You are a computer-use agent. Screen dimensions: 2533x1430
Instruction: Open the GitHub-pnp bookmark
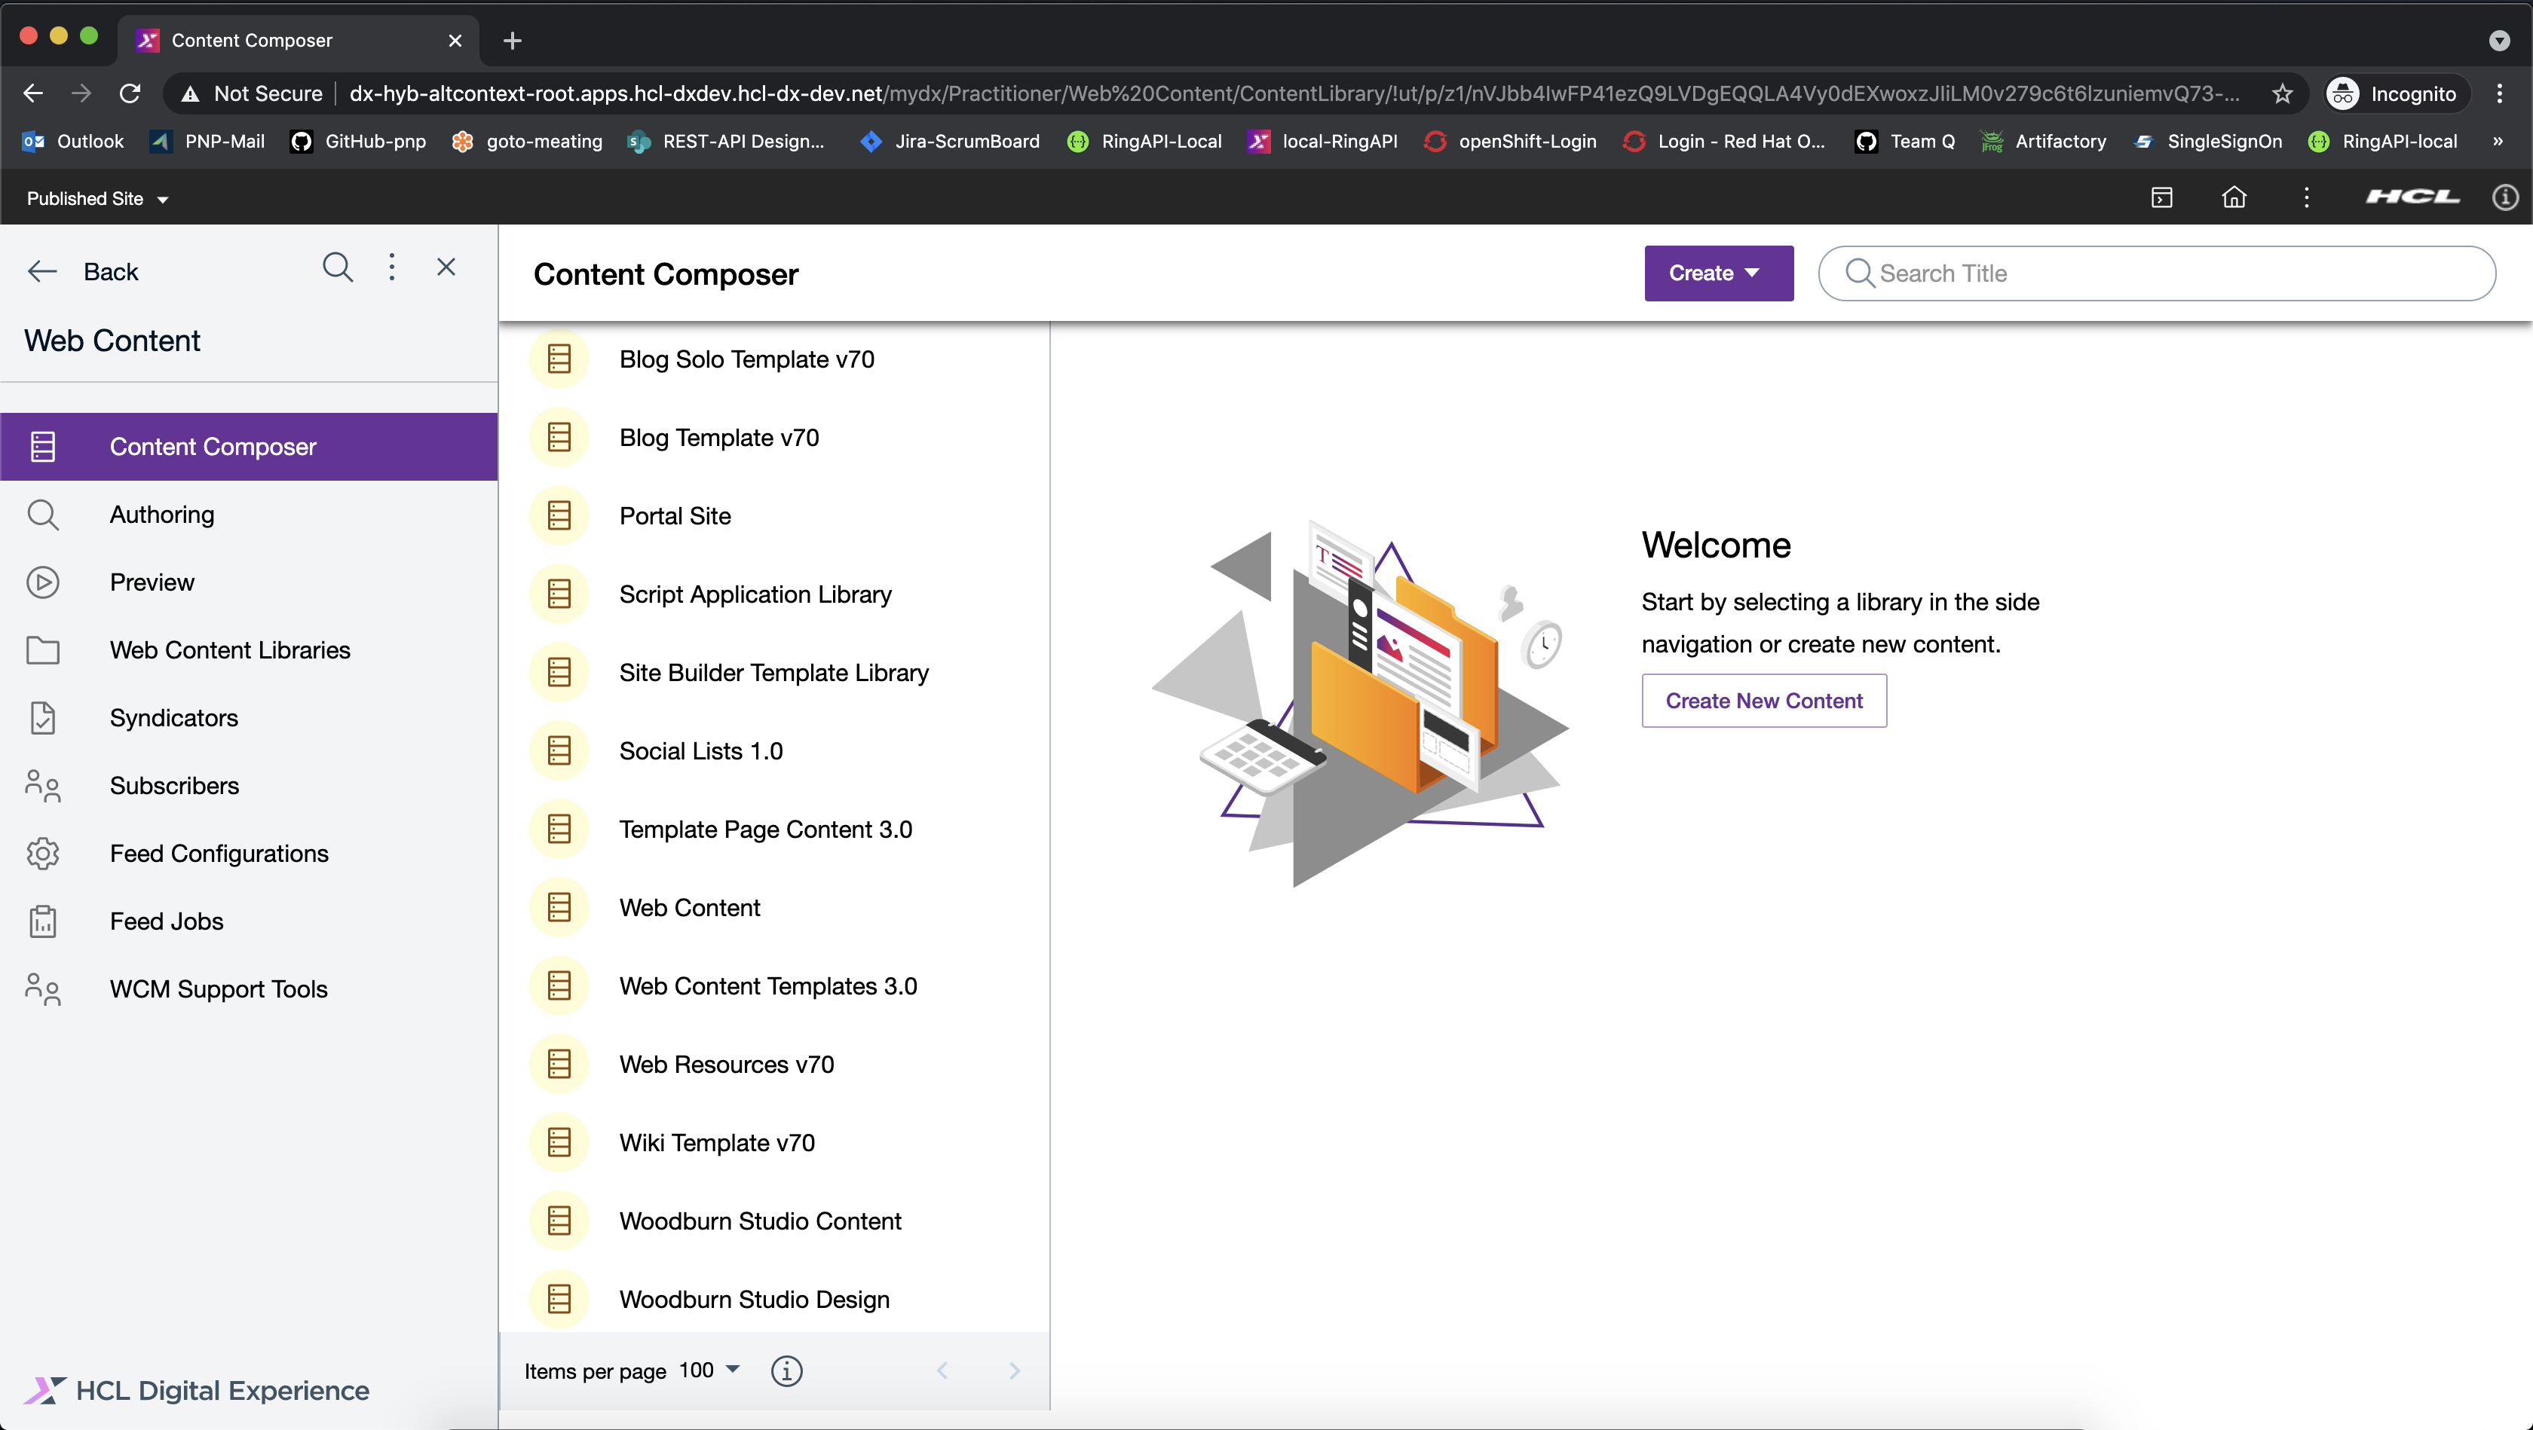[358, 141]
